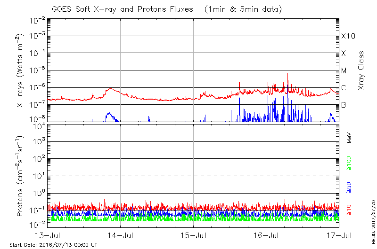Click the 13-Jul date label on the time axis

click(x=47, y=234)
